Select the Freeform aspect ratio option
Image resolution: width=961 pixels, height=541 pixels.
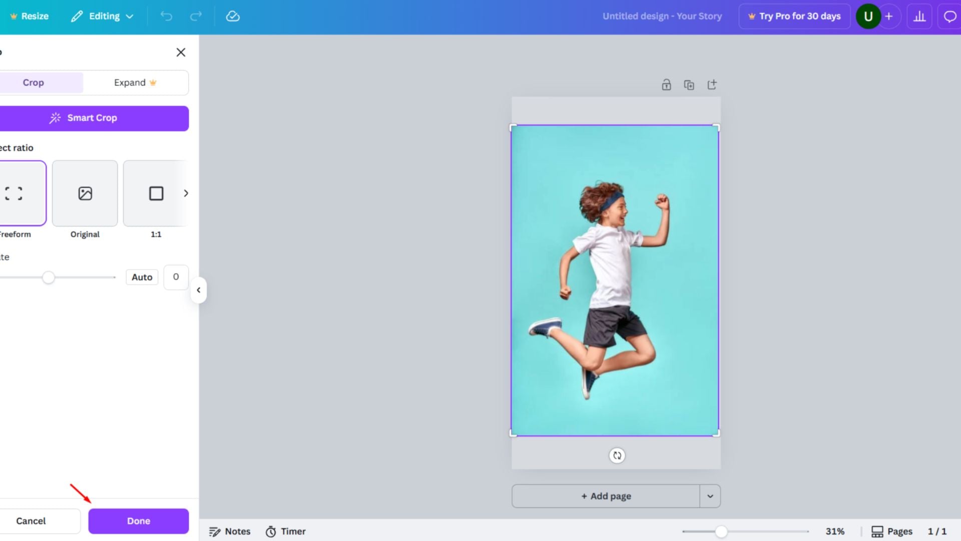[x=22, y=193]
